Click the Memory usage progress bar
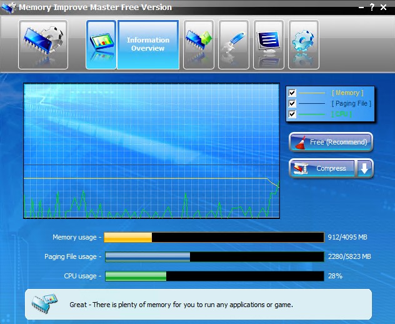Screen dimensions: 395x324 (214, 237)
